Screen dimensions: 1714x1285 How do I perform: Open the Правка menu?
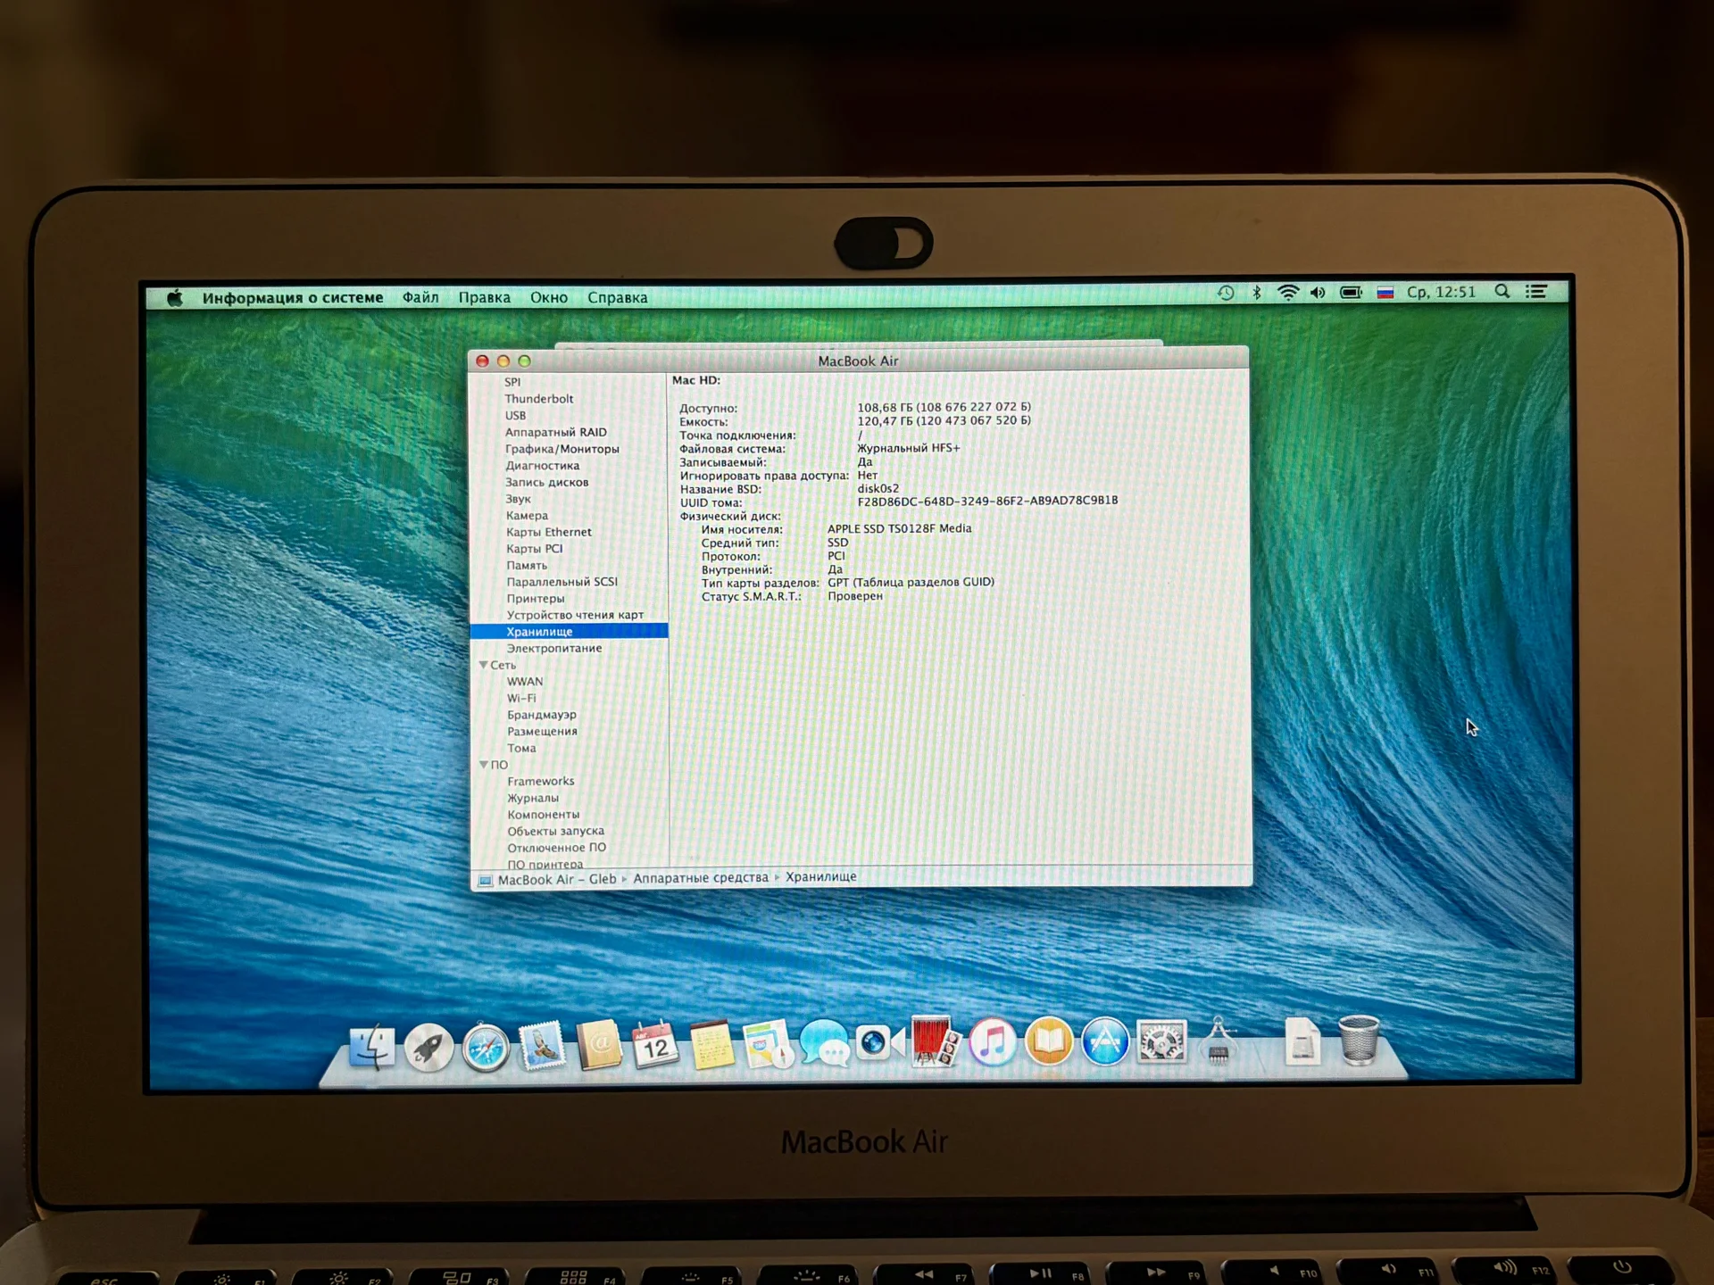pos(484,298)
